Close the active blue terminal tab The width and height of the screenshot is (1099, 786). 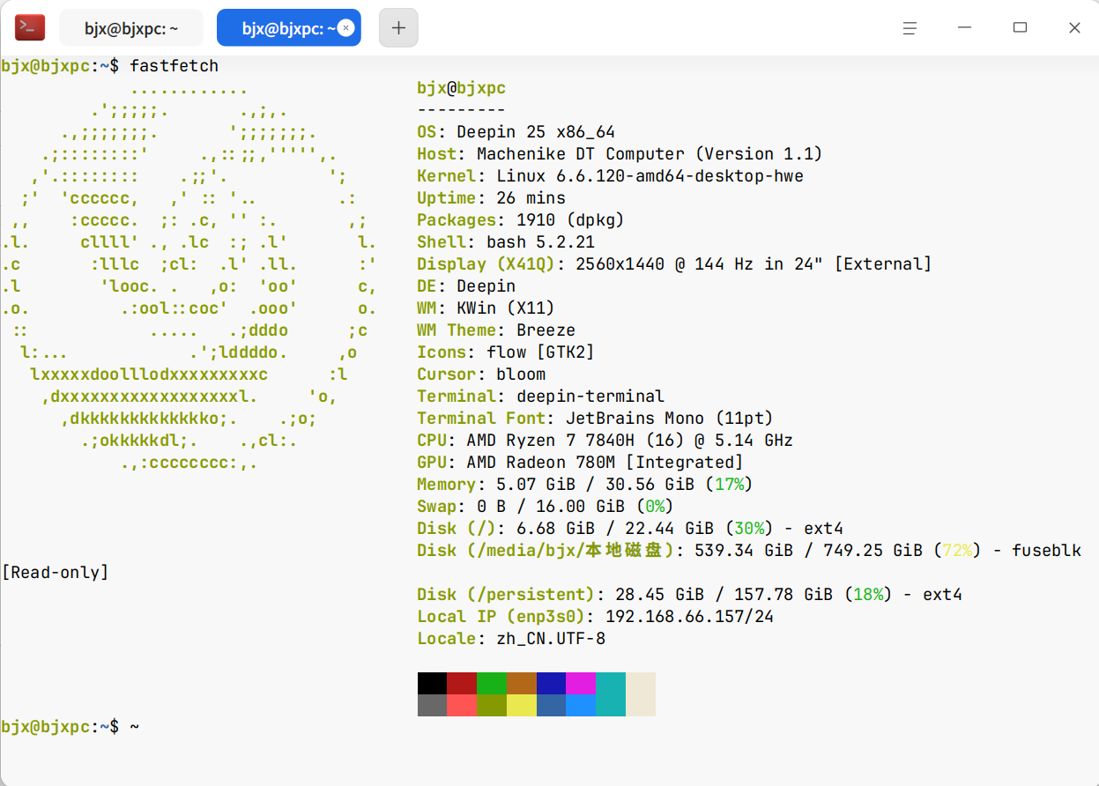tap(346, 28)
